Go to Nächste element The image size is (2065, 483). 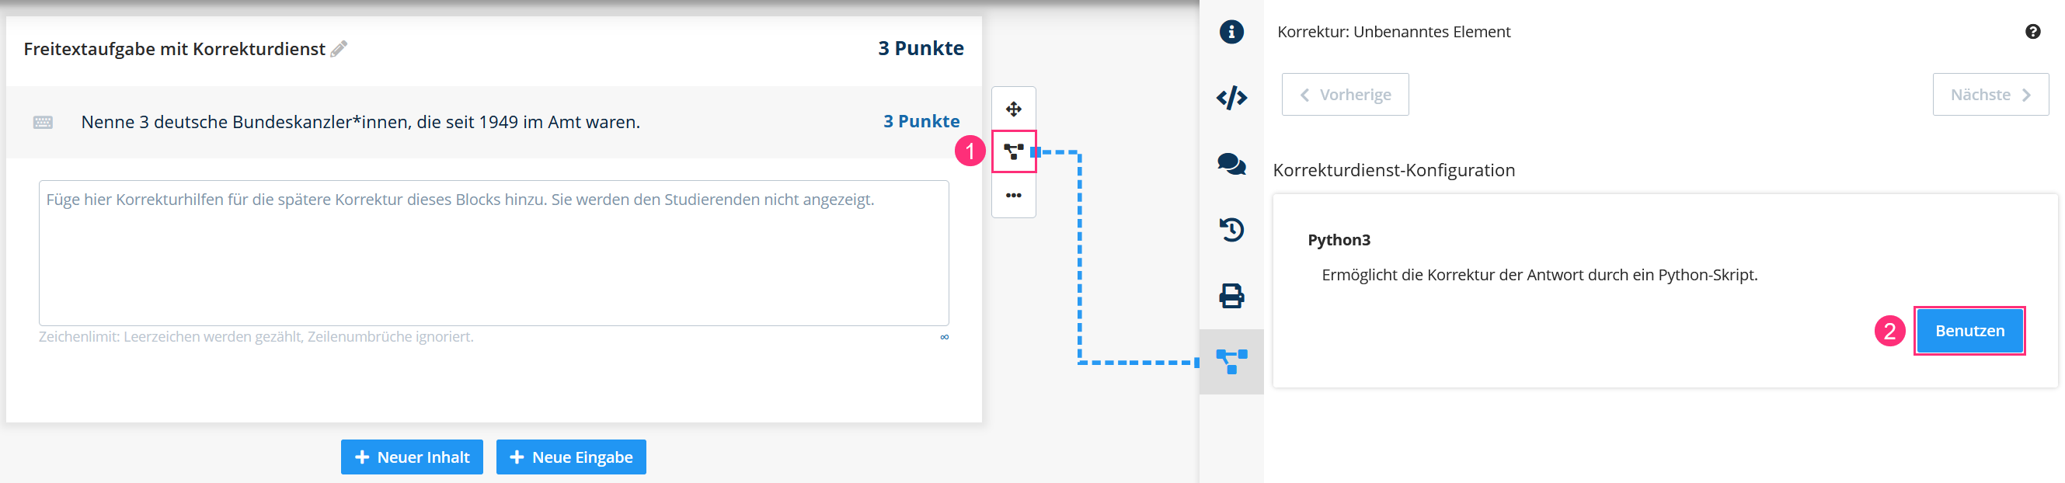tap(1990, 95)
